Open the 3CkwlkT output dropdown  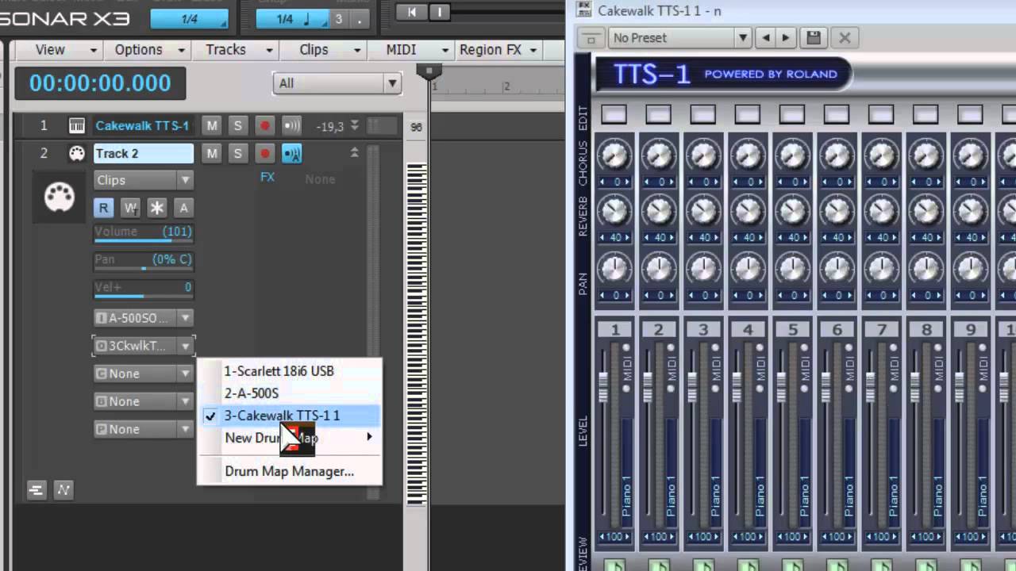click(144, 346)
